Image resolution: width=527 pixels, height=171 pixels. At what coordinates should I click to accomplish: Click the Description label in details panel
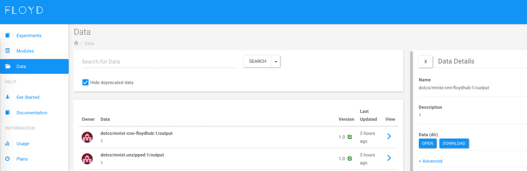[431, 107]
